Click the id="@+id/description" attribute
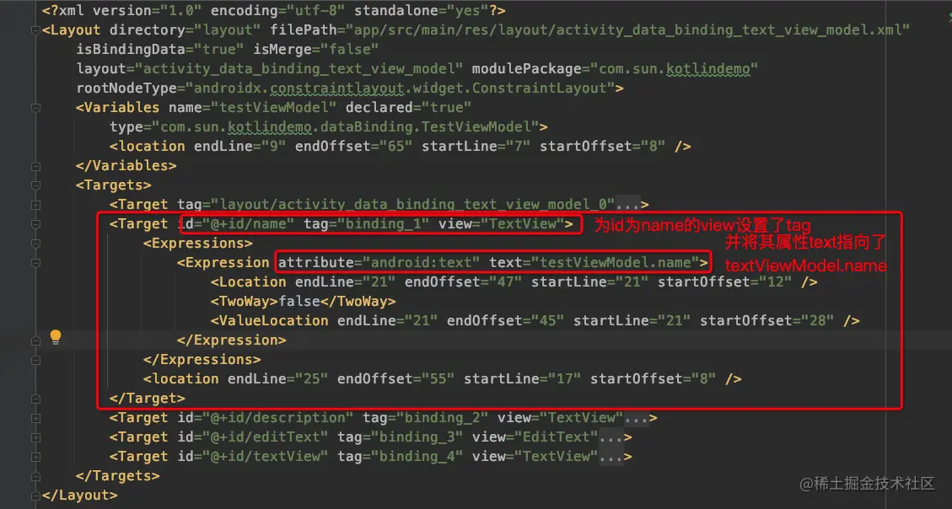The image size is (952, 509). [266, 418]
